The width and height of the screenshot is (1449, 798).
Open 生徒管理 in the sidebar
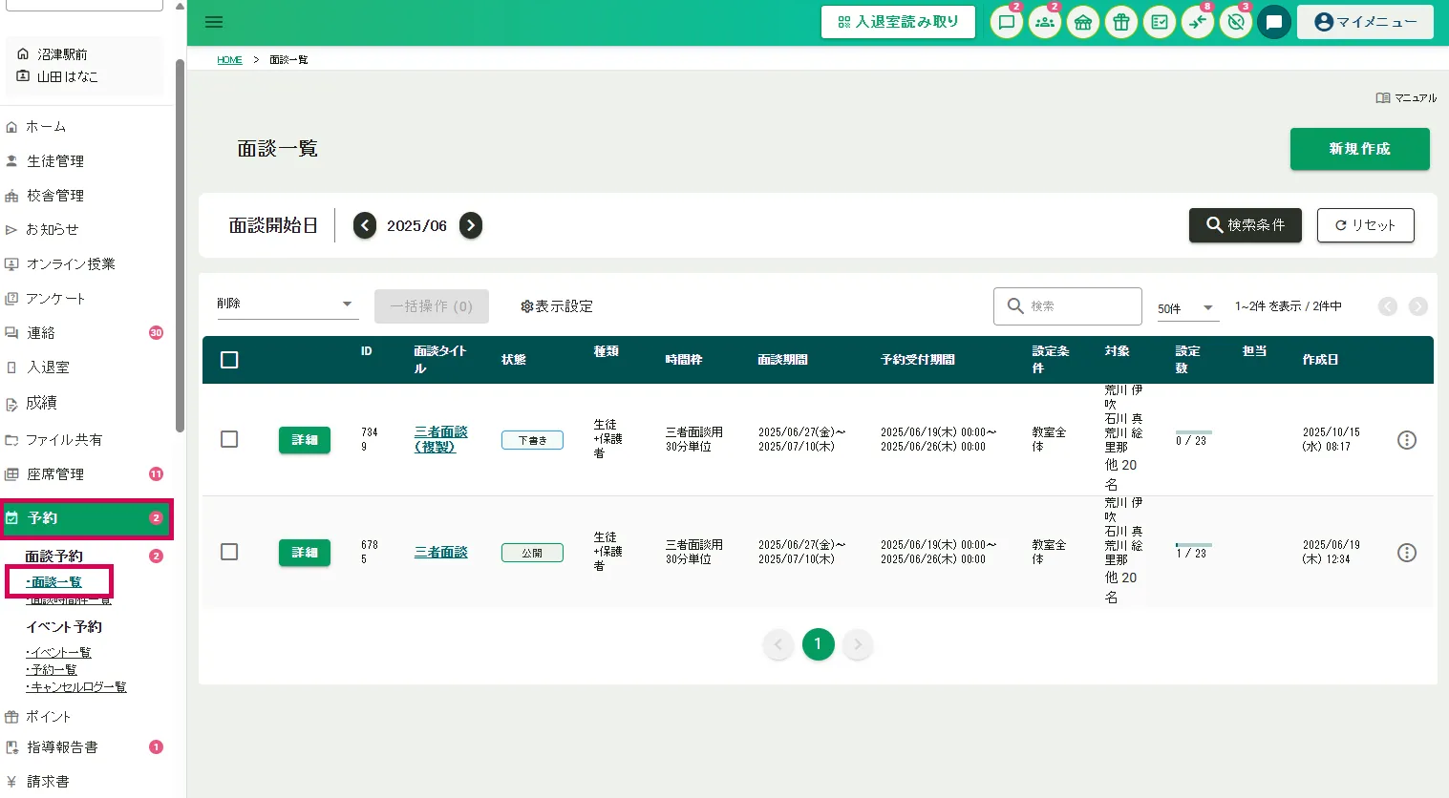pos(55,161)
